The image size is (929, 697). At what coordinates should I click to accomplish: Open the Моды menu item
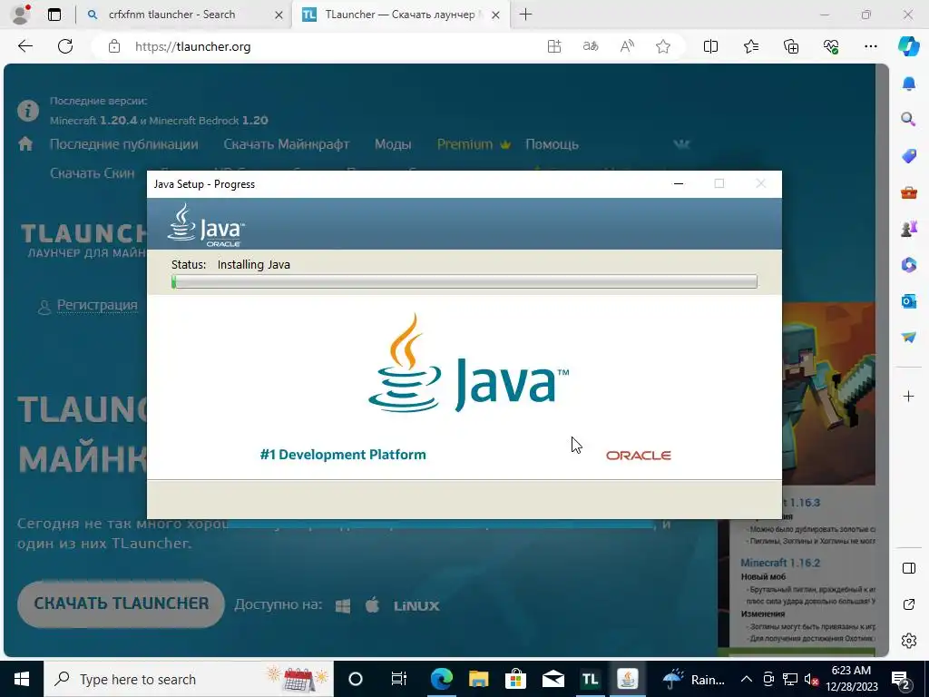[393, 144]
